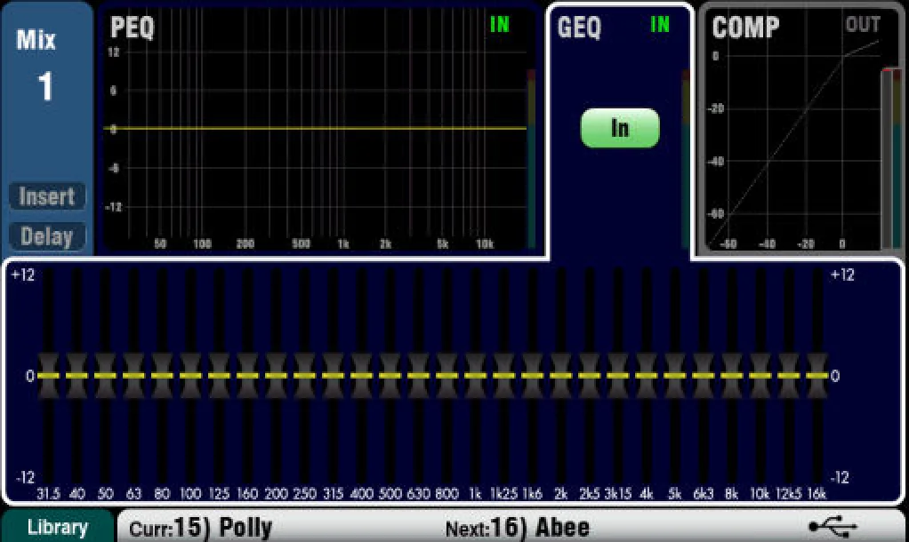Select the 100 Hz GEQ fader
The width and height of the screenshot is (909, 542).
tap(190, 376)
